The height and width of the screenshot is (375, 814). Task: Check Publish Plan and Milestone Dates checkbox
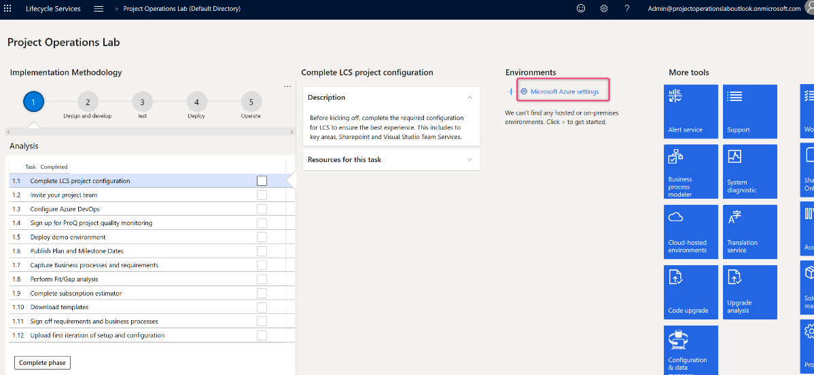tap(262, 251)
